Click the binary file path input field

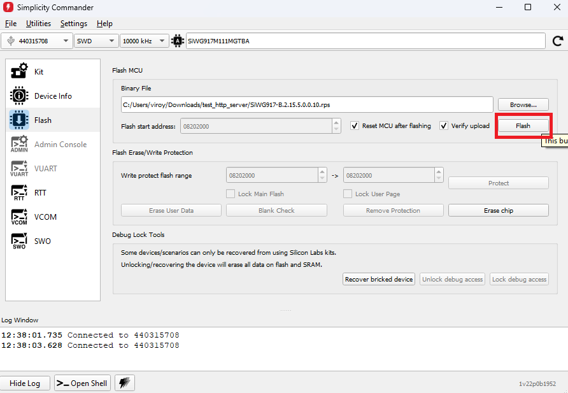click(x=306, y=104)
